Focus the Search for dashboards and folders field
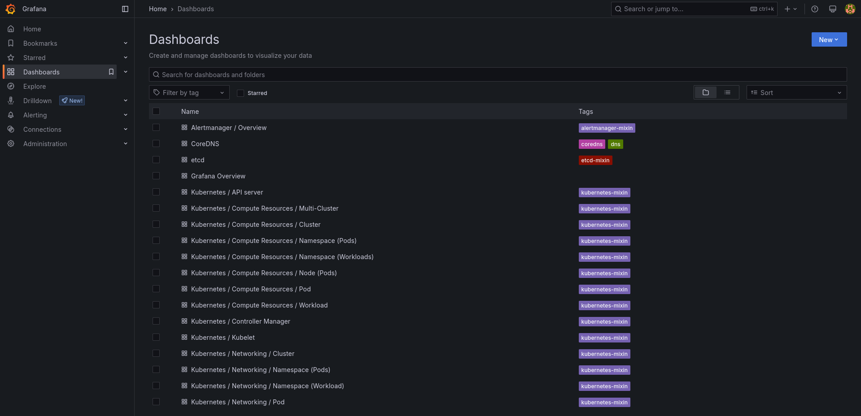Viewport: 861px width, 416px height. [498, 74]
